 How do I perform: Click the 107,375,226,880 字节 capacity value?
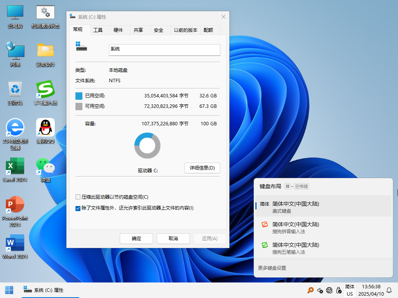point(165,124)
